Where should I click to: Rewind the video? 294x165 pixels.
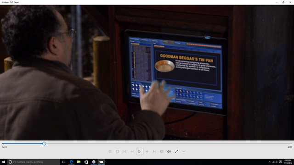(132, 152)
